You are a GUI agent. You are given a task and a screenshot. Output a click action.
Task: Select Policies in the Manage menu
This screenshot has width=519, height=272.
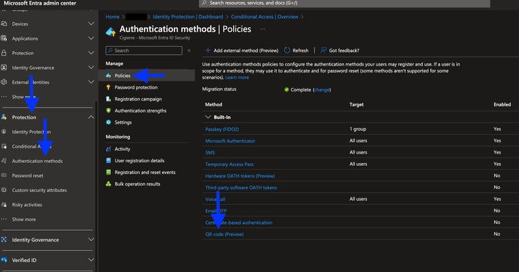147,76
